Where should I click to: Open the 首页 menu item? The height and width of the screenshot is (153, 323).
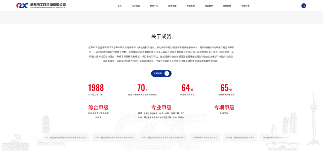[120, 6]
